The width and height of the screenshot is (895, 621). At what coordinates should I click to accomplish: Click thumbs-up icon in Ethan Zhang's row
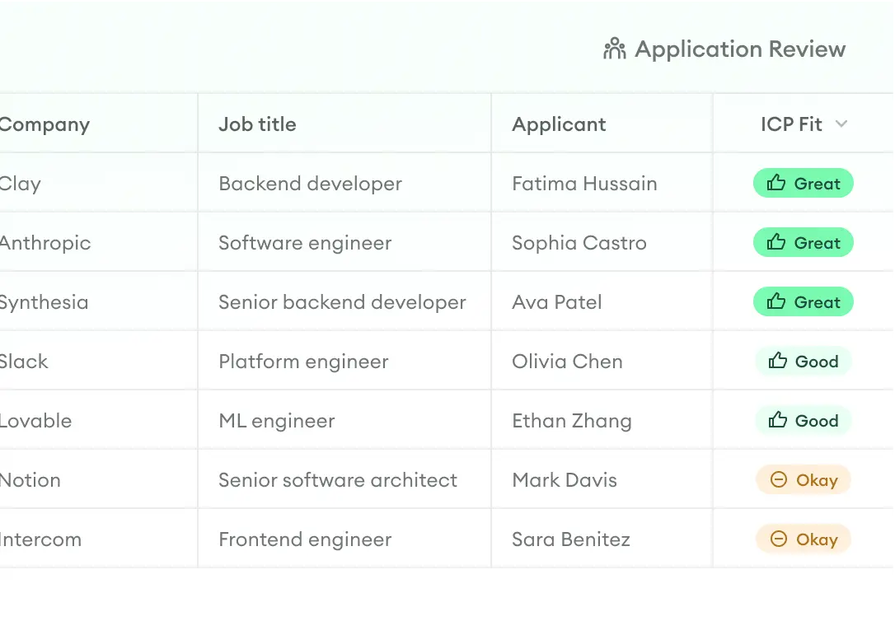tap(777, 420)
